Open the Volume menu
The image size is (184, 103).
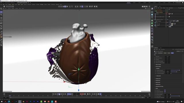[x=25, y=5]
